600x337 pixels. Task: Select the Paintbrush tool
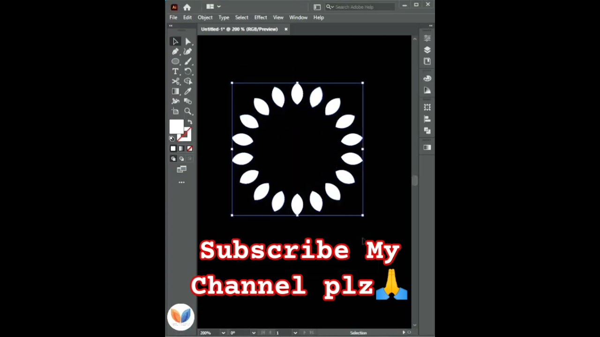point(188,61)
